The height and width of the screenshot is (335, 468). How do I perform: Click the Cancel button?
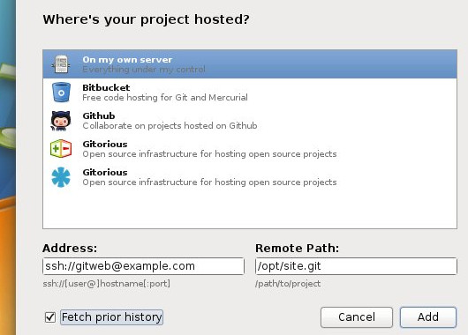pyautogui.click(x=357, y=317)
